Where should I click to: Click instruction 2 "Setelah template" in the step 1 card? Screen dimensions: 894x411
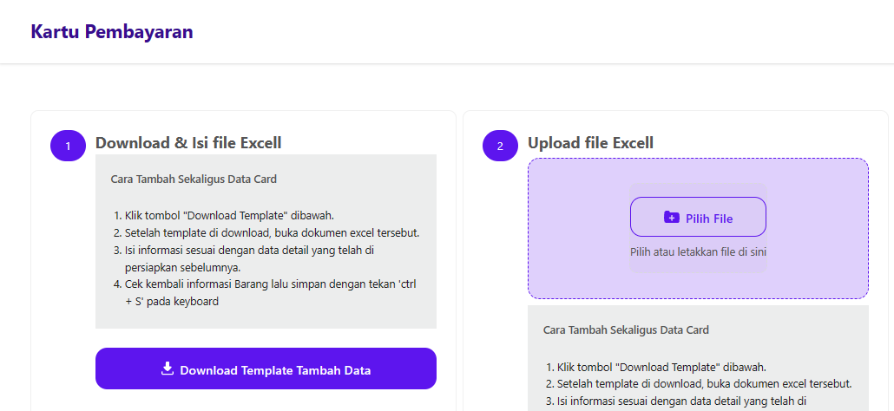pyautogui.click(x=273, y=233)
